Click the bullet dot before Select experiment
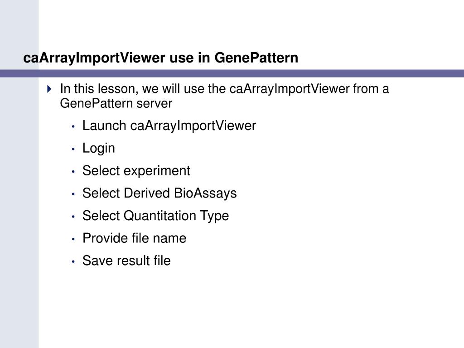 73,172
